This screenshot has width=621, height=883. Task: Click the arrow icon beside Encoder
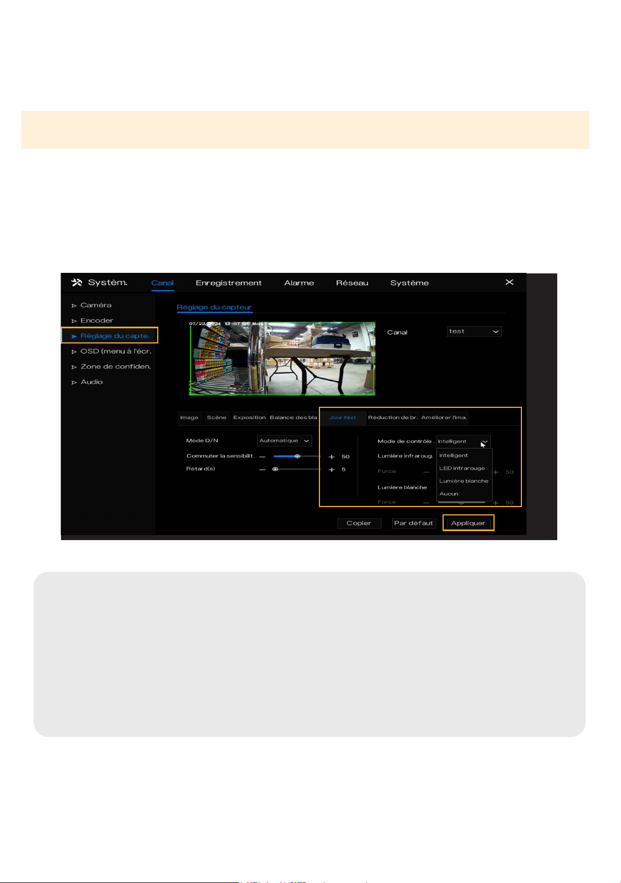tap(74, 321)
